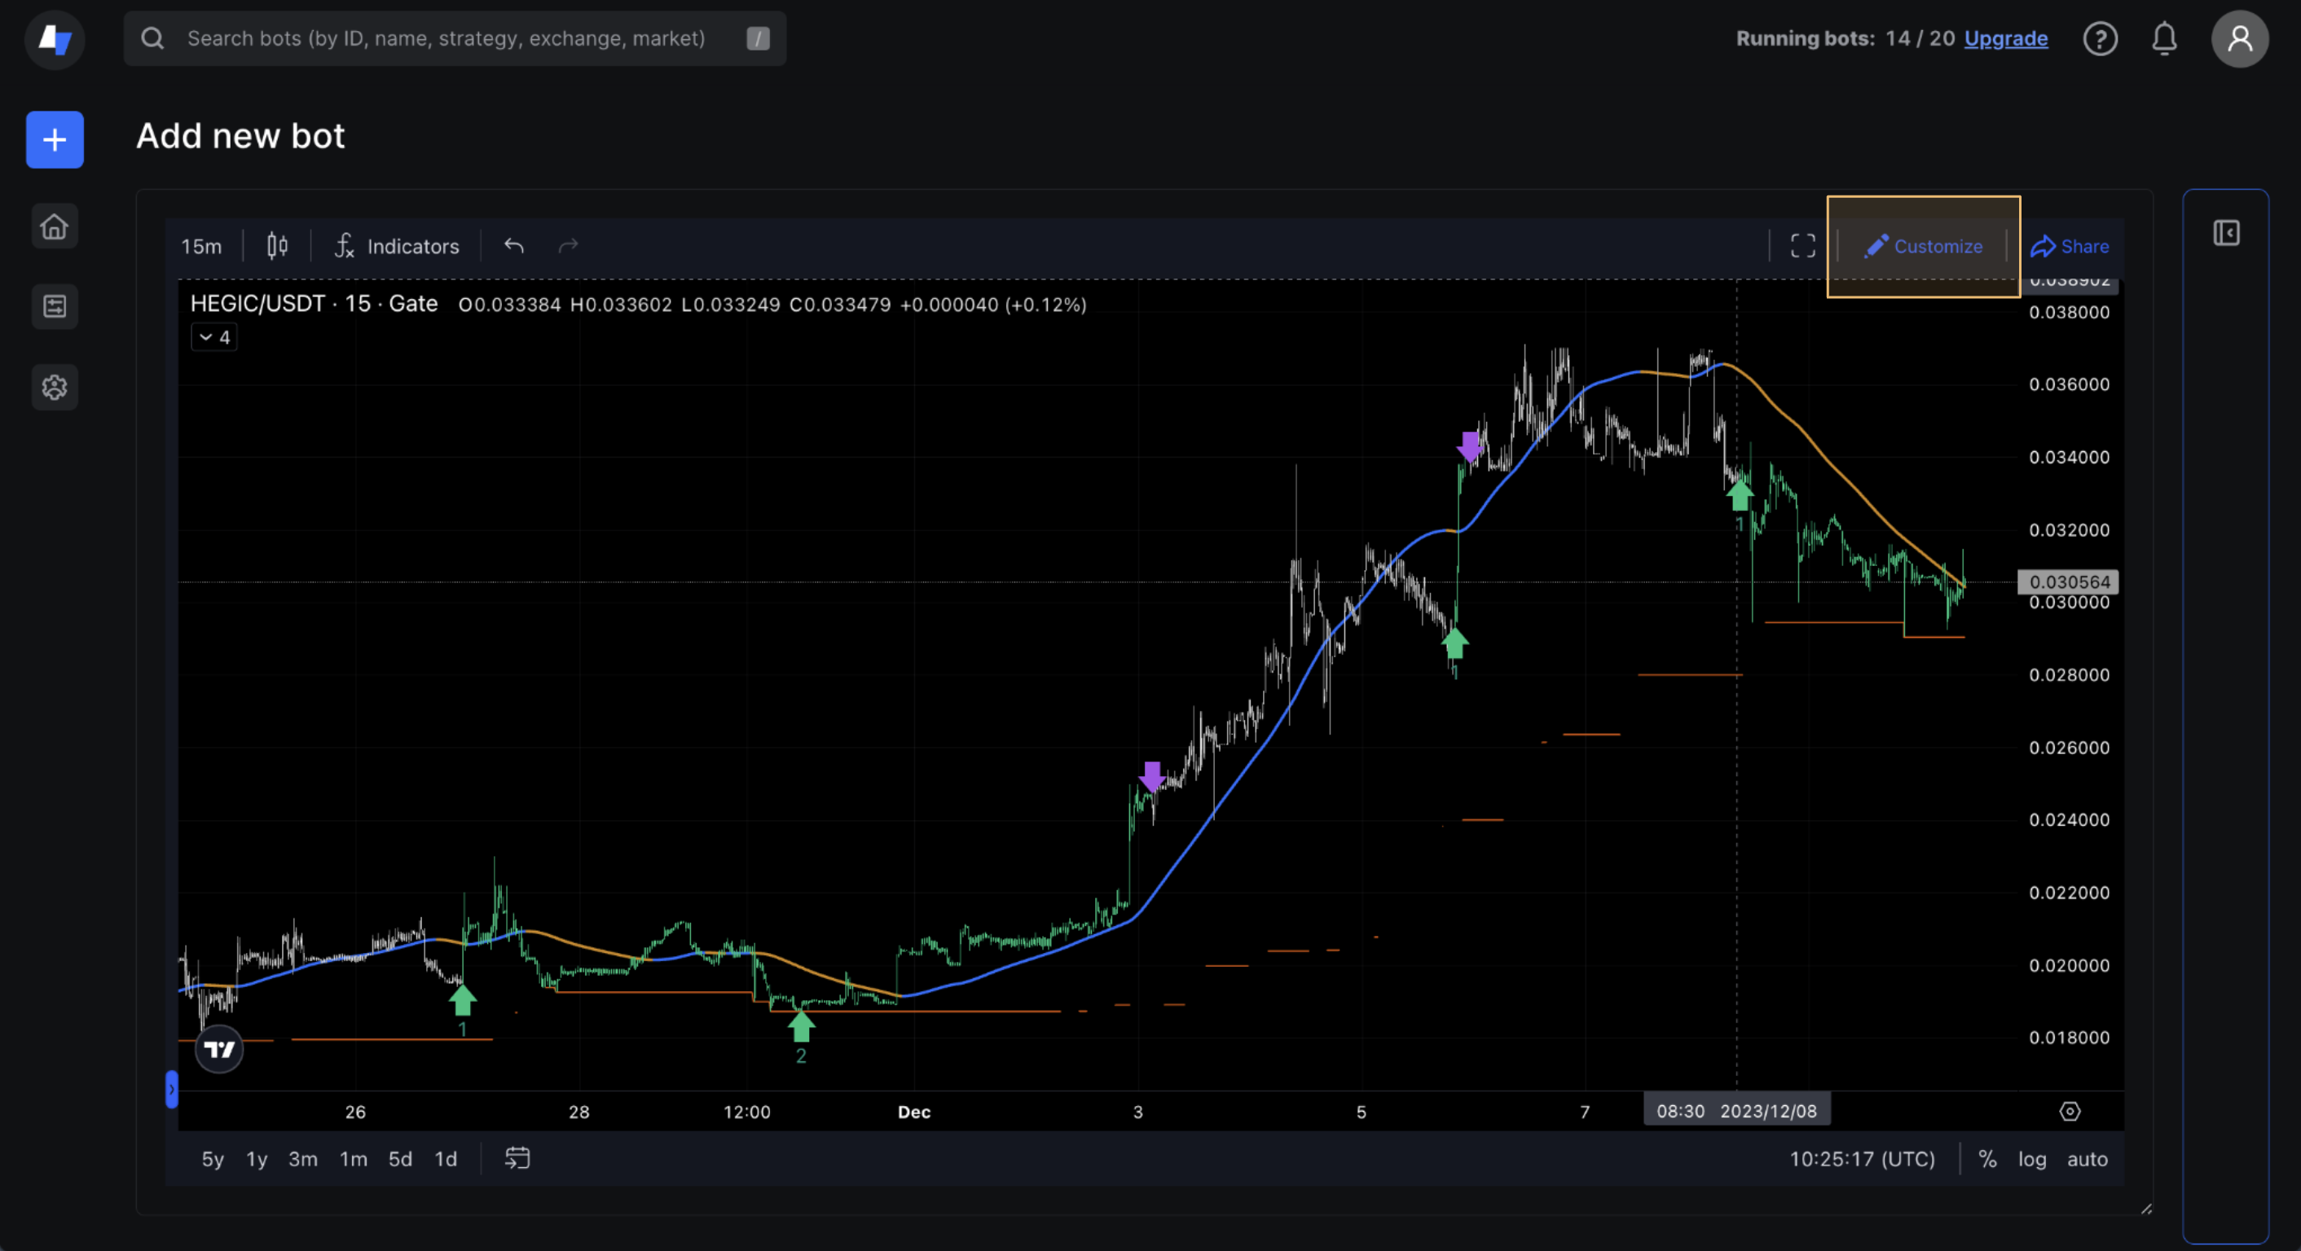Open the bots list icon in sidebar

click(x=55, y=306)
